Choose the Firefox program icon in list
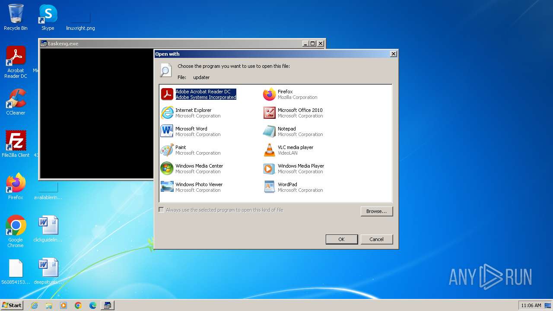The image size is (553, 311). (x=269, y=94)
